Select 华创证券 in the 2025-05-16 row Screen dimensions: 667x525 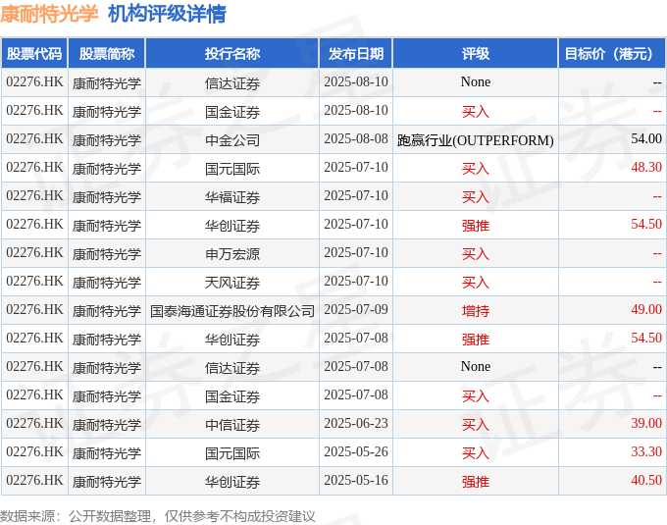click(232, 482)
